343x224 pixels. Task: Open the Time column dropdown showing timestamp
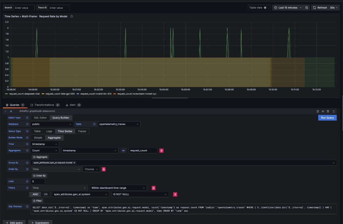coord(45,144)
